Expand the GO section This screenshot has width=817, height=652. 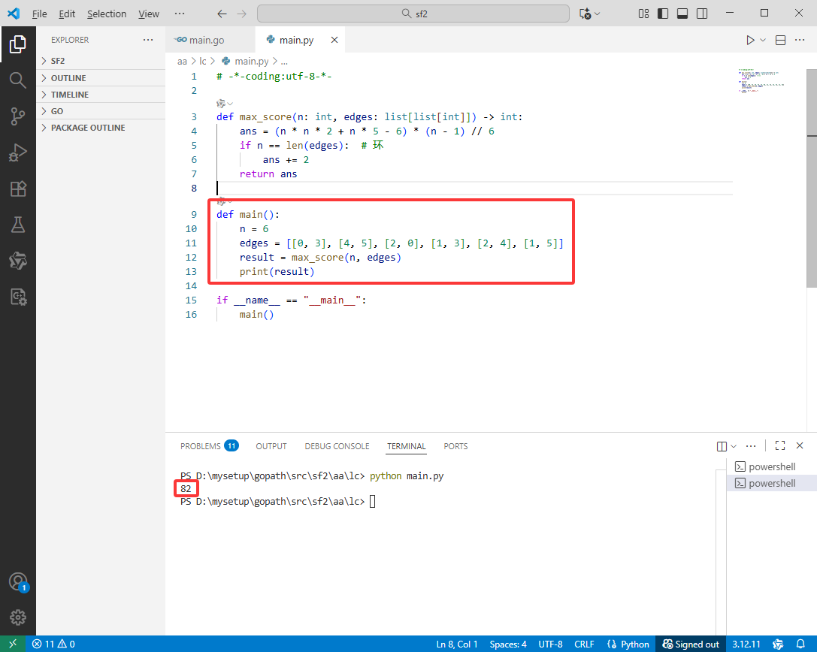pos(101,111)
